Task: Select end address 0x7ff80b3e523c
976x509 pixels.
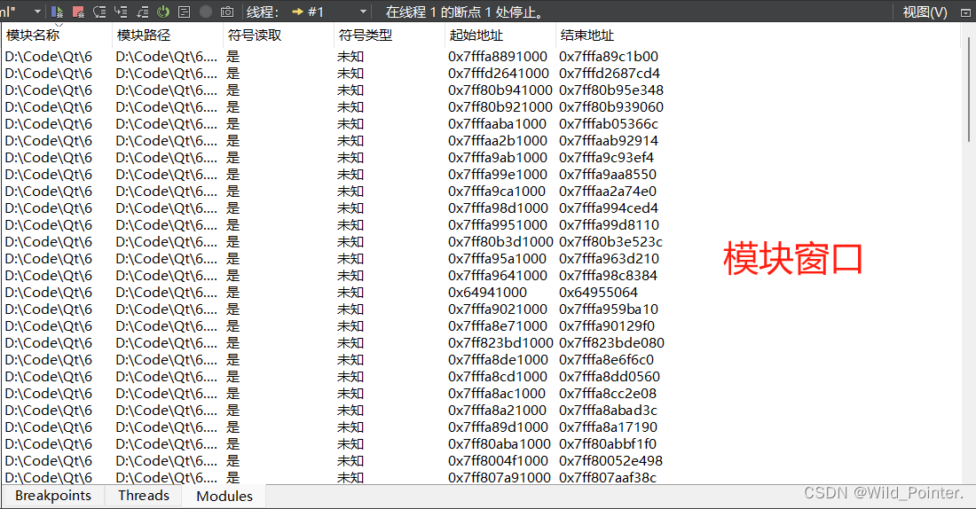Action: click(610, 241)
